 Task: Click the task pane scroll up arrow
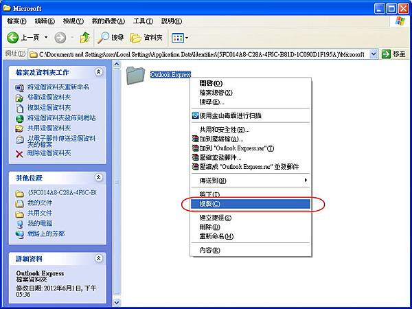pos(117,64)
